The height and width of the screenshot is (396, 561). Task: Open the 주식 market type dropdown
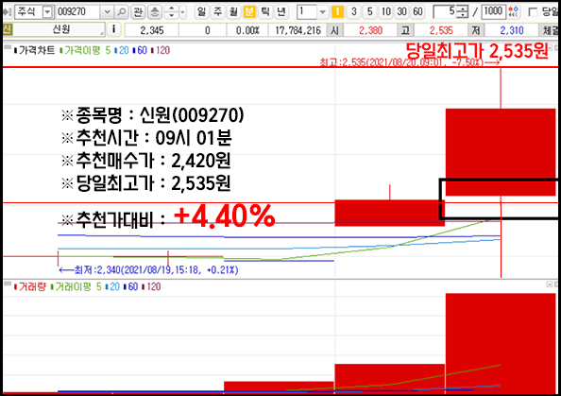pyautogui.click(x=47, y=12)
